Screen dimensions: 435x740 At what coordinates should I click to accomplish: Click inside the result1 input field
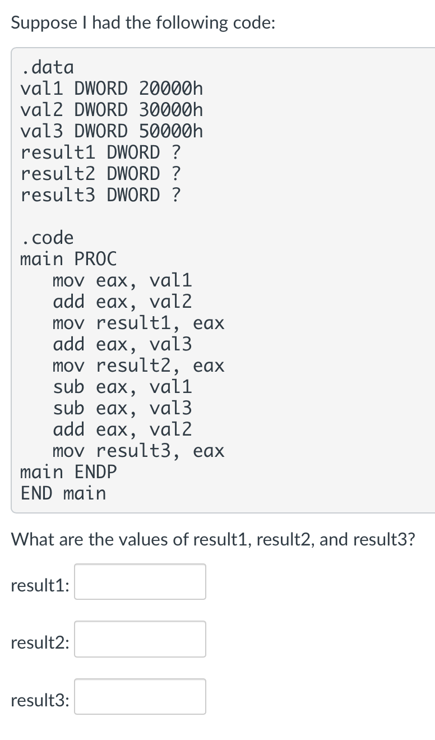click(x=140, y=582)
